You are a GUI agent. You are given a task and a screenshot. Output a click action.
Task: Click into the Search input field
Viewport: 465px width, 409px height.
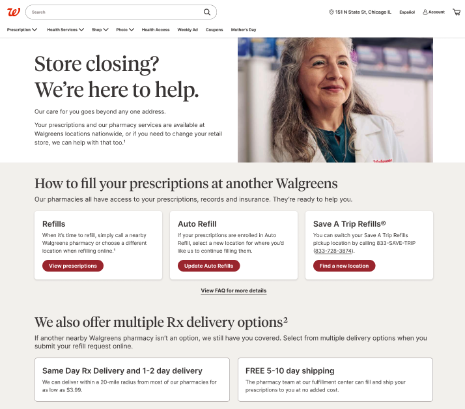tap(116, 12)
